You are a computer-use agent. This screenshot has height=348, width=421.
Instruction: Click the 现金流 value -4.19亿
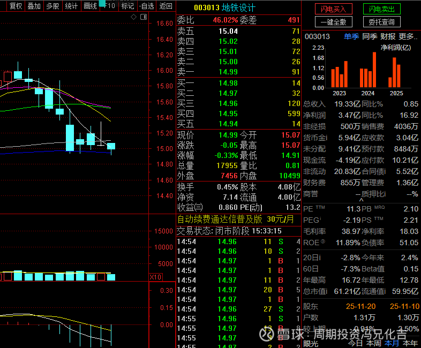tap(348, 161)
